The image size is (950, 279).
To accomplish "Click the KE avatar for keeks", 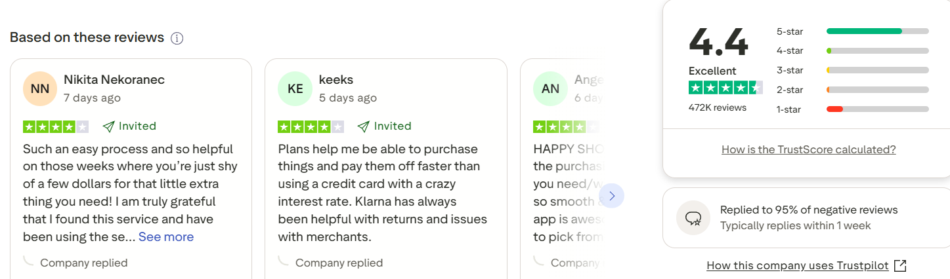I will (295, 89).
